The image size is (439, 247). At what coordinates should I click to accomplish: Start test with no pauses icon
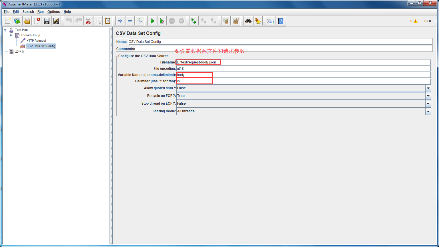click(x=162, y=21)
